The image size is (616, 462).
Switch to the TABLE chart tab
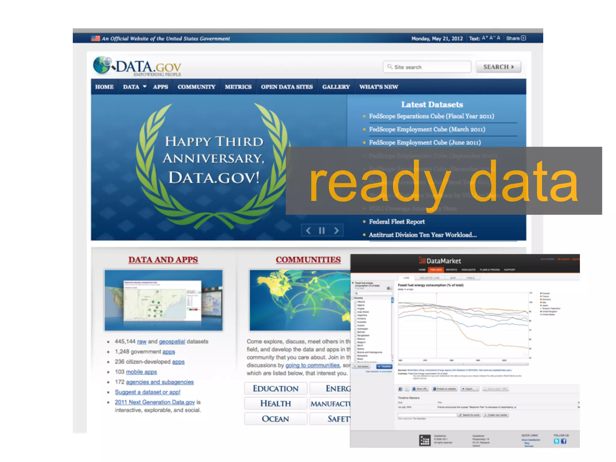pyautogui.click(x=470, y=278)
